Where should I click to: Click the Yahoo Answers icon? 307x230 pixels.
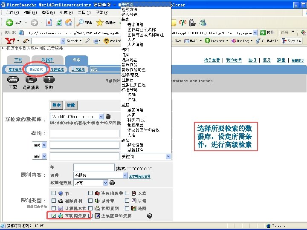[x=207, y=41]
